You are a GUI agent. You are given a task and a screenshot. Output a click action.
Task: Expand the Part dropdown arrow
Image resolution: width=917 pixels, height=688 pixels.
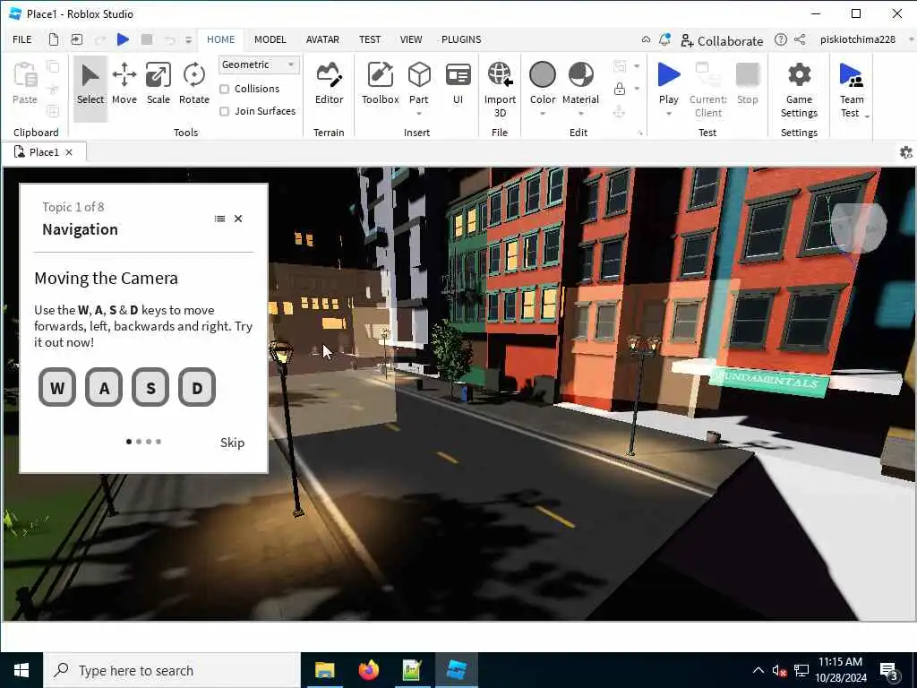click(419, 114)
